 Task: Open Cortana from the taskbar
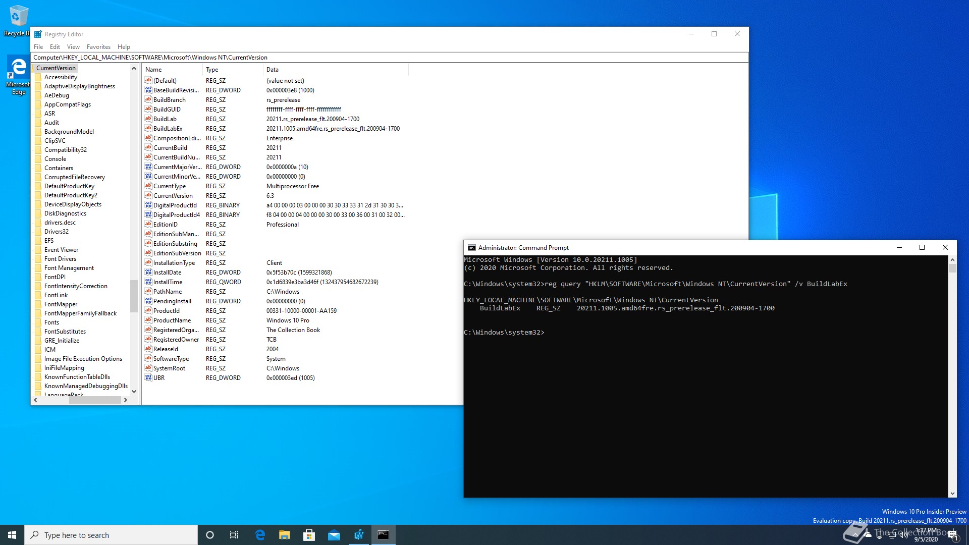pos(210,535)
